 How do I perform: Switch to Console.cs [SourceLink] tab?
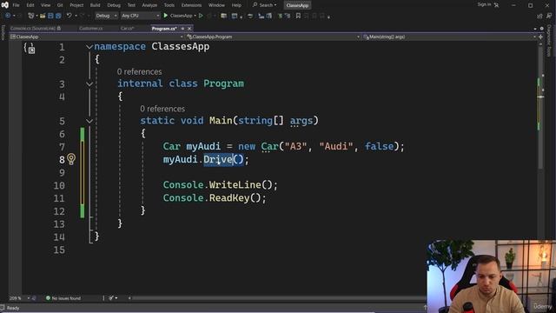pos(35,29)
